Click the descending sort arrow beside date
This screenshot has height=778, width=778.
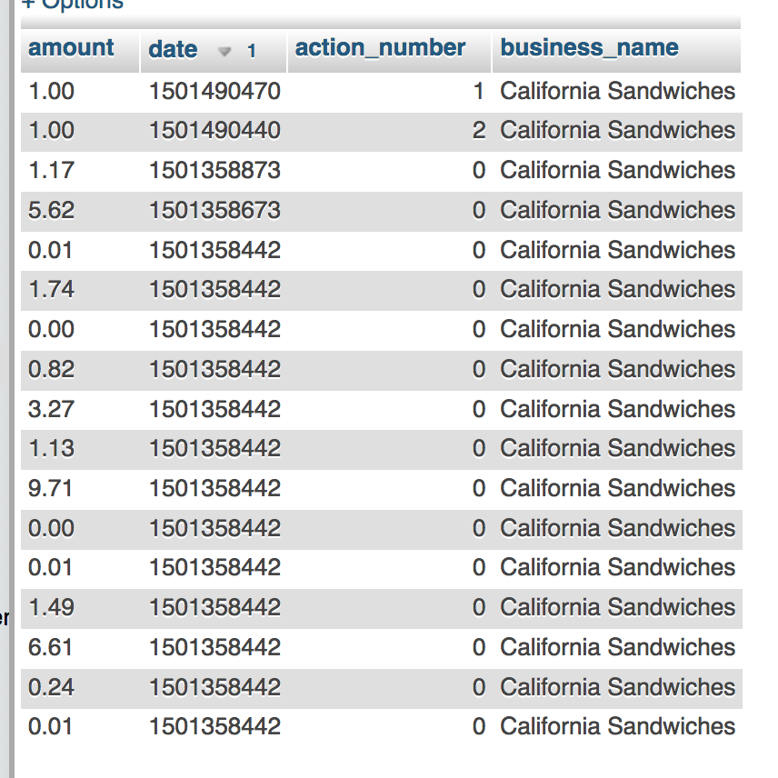click(x=224, y=52)
